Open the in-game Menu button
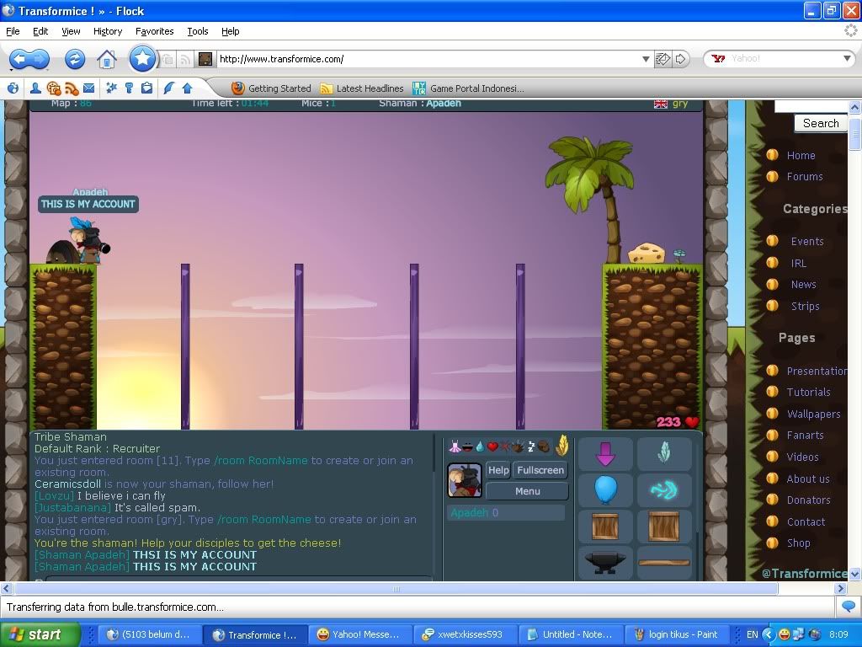The image size is (862, 647). click(x=527, y=491)
